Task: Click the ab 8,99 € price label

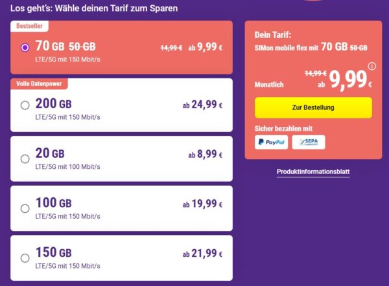Action: [x=205, y=155]
